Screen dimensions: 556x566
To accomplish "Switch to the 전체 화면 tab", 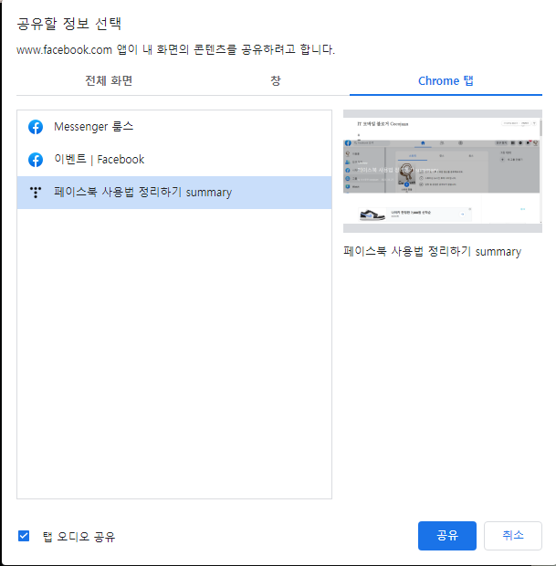I will click(109, 80).
